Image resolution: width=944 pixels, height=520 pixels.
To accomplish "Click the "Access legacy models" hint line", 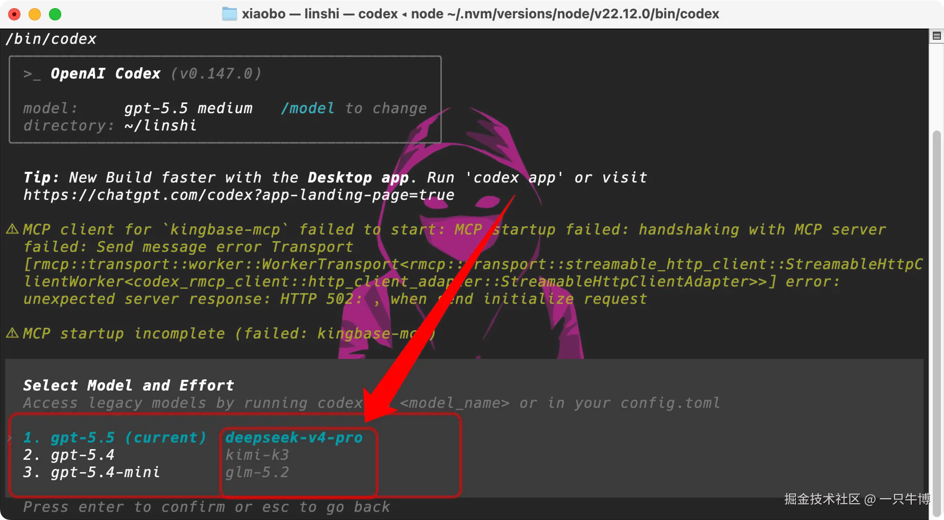I will tap(371, 403).
